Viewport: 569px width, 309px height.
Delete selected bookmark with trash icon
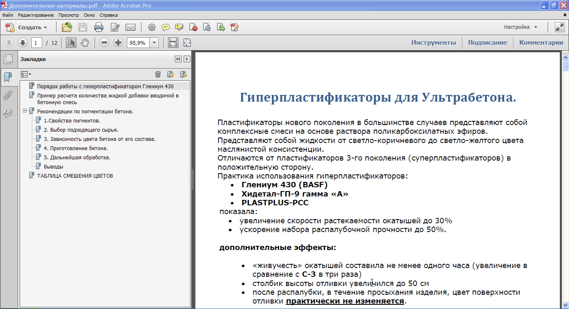(158, 74)
